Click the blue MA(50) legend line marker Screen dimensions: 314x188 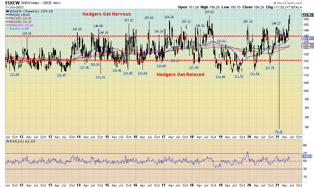[8, 15]
